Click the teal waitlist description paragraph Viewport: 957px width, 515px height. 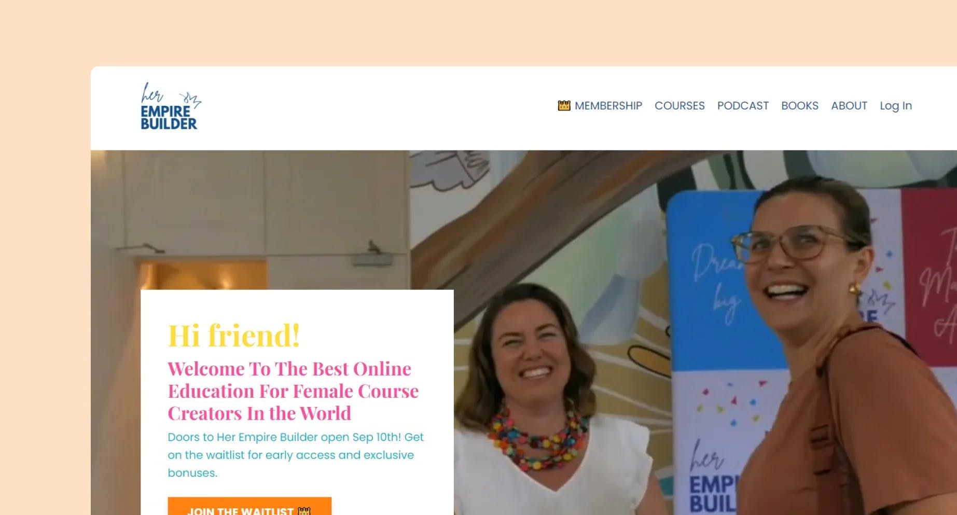(x=296, y=455)
